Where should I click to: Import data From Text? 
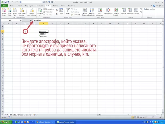tap(15, 12)
